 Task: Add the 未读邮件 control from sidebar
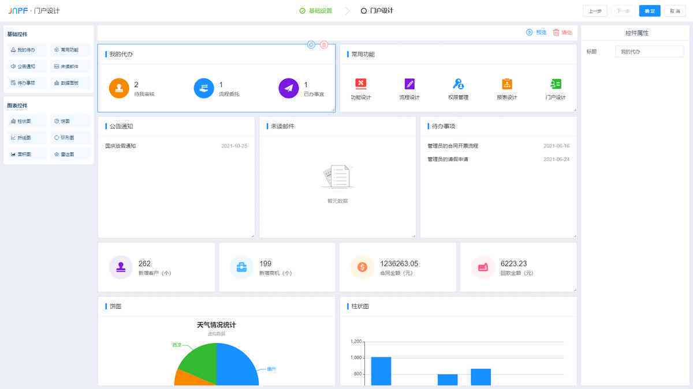(70, 66)
